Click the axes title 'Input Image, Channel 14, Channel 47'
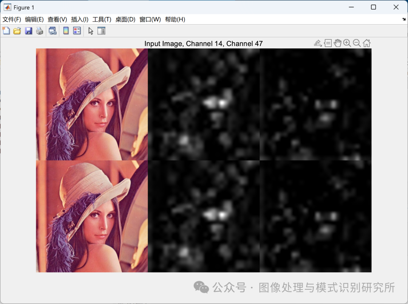The image size is (408, 304). click(x=204, y=43)
